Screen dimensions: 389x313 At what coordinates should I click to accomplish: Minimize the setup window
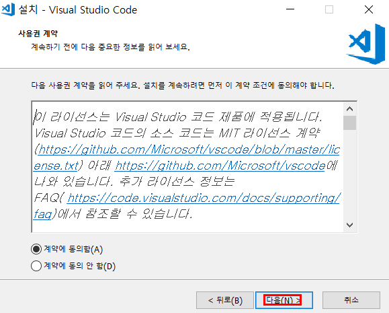(x=290, y=9)
